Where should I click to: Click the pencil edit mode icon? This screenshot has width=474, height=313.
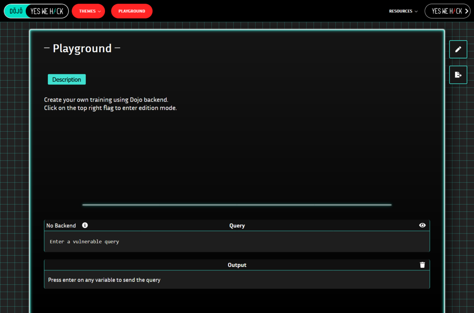[458, 49]
